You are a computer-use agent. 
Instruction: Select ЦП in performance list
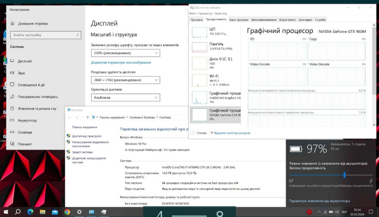pos(215,32)
